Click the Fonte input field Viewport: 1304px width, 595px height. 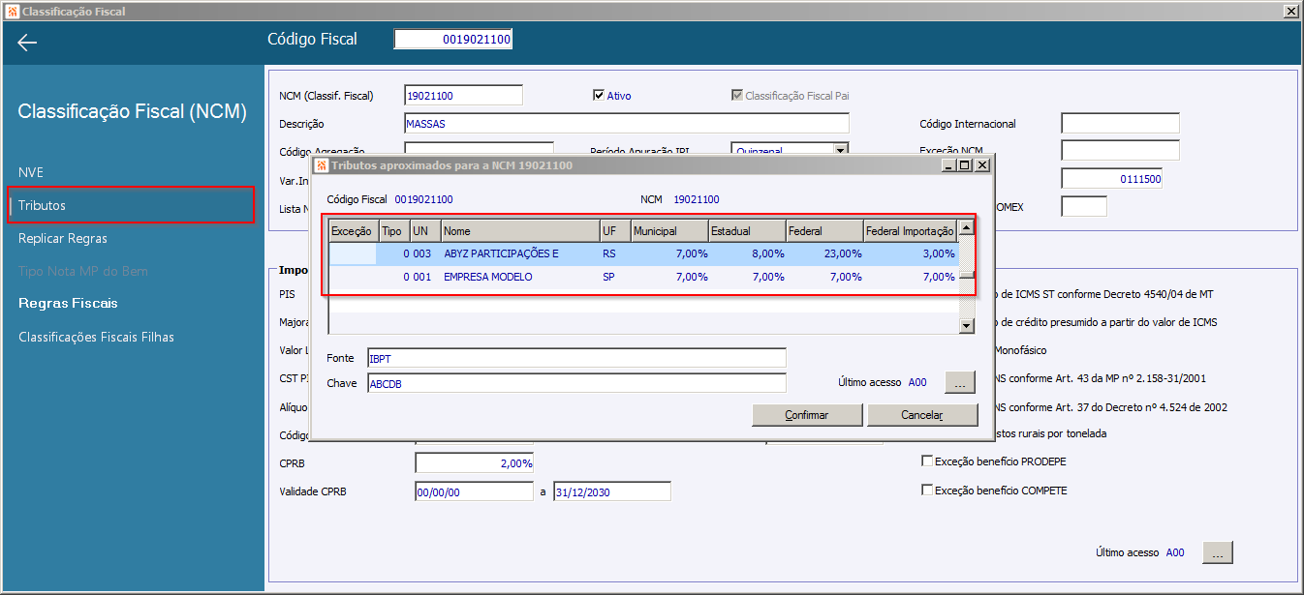point(575,358)
